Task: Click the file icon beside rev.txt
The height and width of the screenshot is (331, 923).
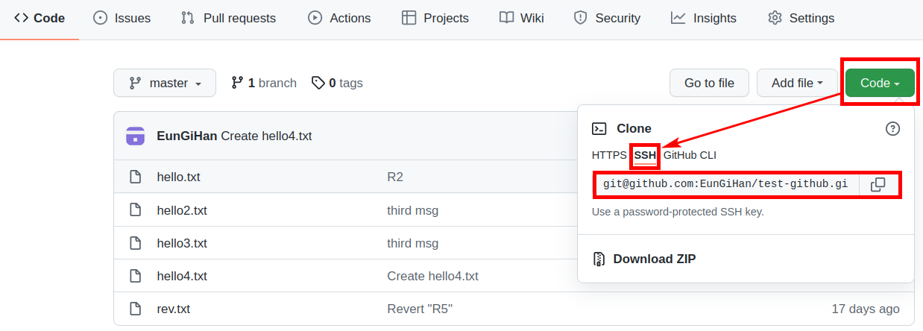Action: pos(135,309)
